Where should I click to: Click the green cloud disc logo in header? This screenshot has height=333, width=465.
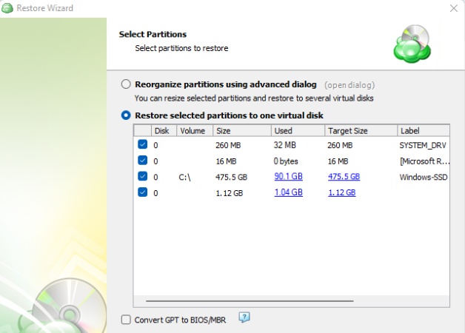pos(412,44)
